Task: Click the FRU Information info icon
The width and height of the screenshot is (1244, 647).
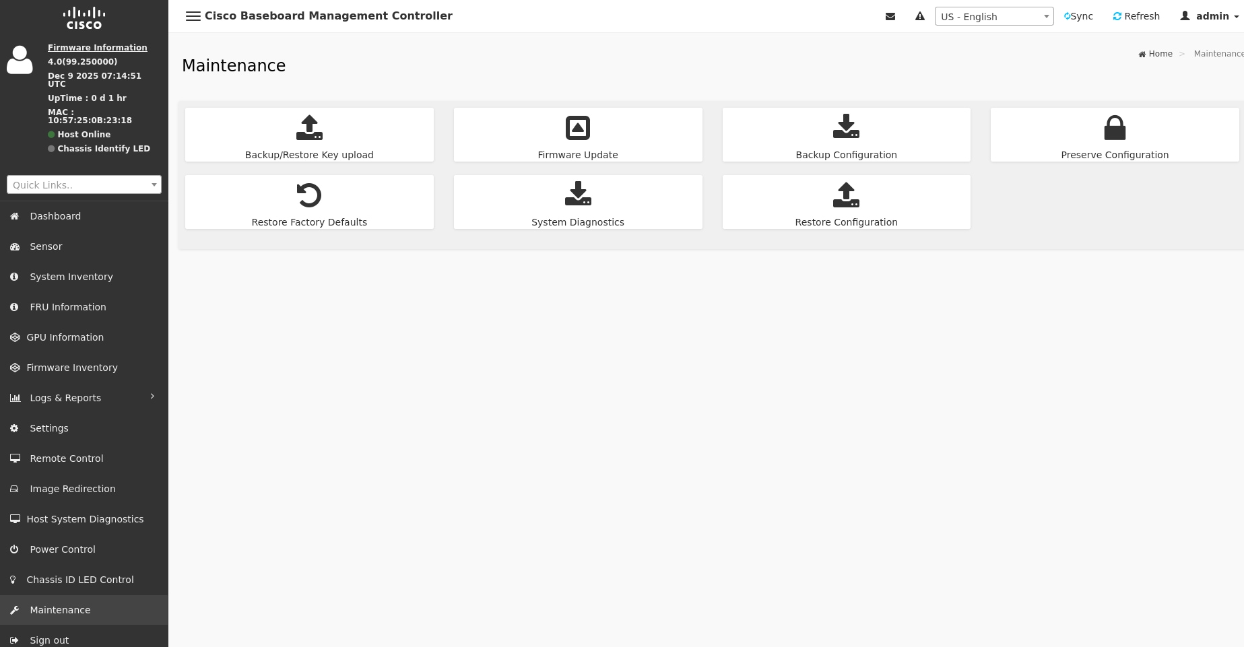Action: pyautogui.click(x=14, y=307)
